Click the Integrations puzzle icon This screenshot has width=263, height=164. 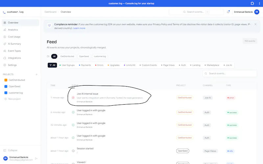[x=5, y=58]
